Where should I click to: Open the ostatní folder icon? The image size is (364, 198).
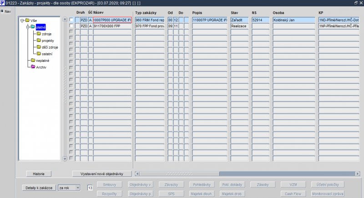39,54
